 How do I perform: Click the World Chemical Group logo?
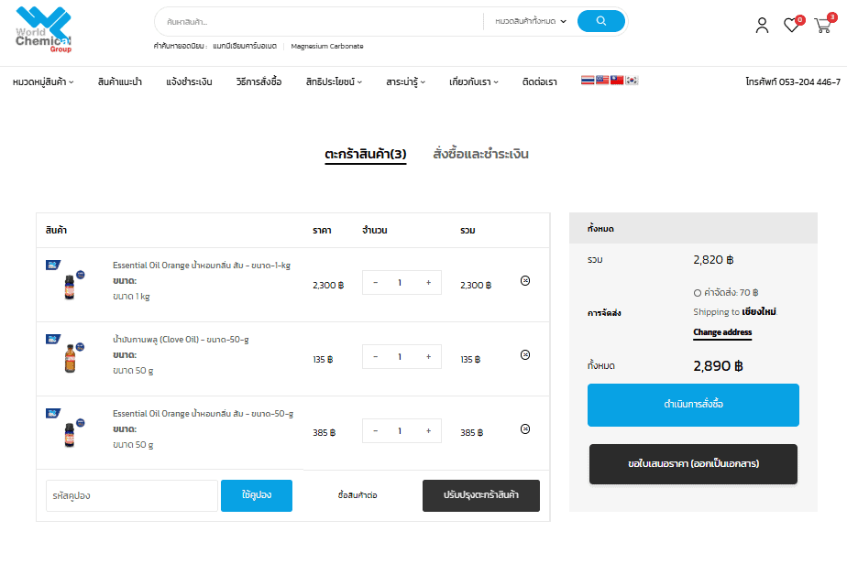click(x=43, y=29)
